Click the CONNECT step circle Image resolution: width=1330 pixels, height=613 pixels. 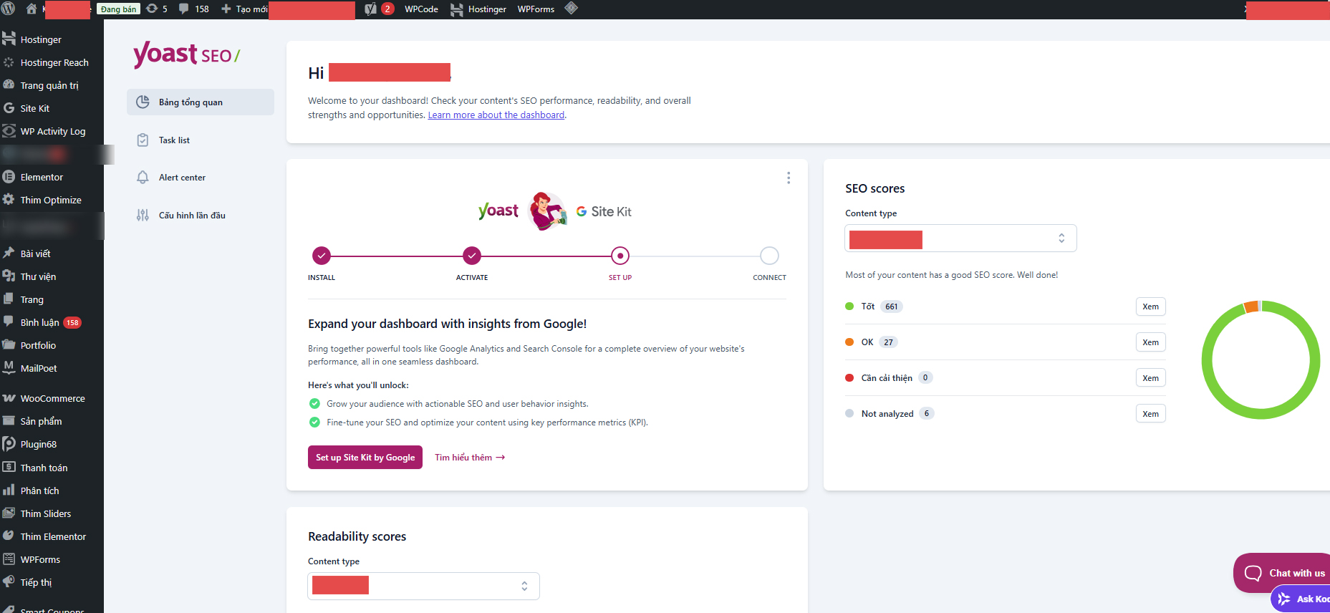tap(769, 256)
